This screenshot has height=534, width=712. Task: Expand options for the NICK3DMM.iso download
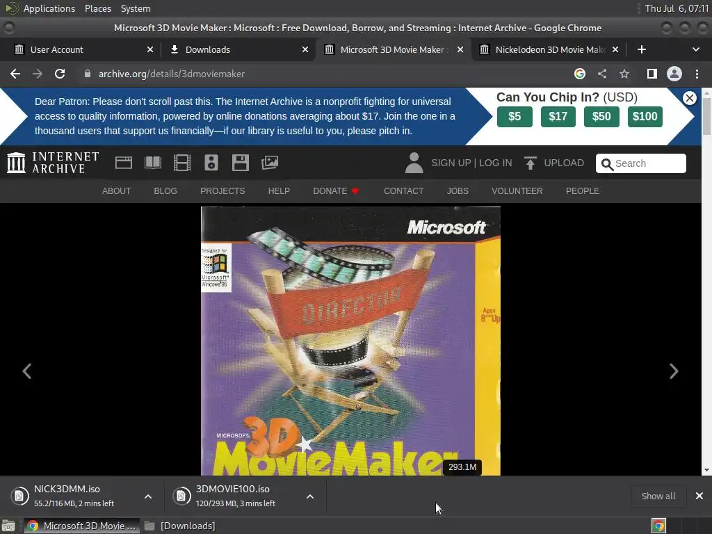click(x=148, y=496)
